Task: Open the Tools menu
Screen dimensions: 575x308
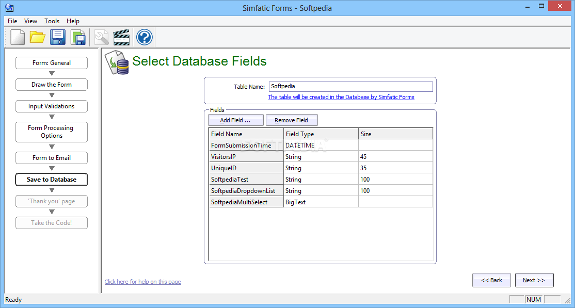Action: [x=52, y=21]
